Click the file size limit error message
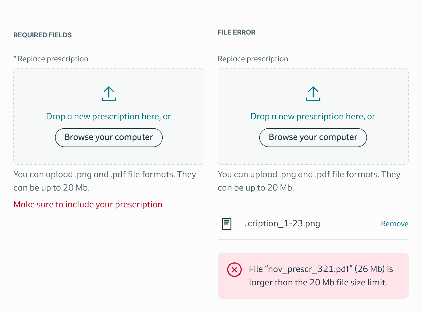 pos(321,276)
